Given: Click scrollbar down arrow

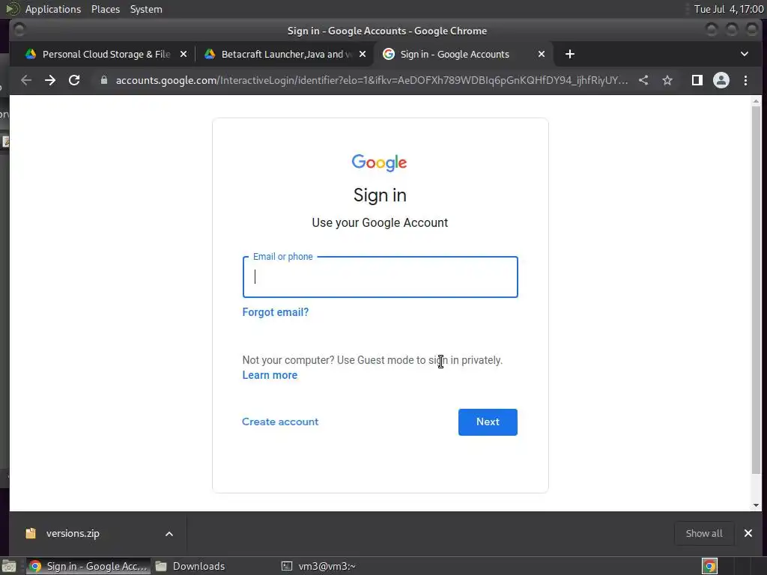Looking at the screenshot, I should pyautogui.click(x=757, y=505).
